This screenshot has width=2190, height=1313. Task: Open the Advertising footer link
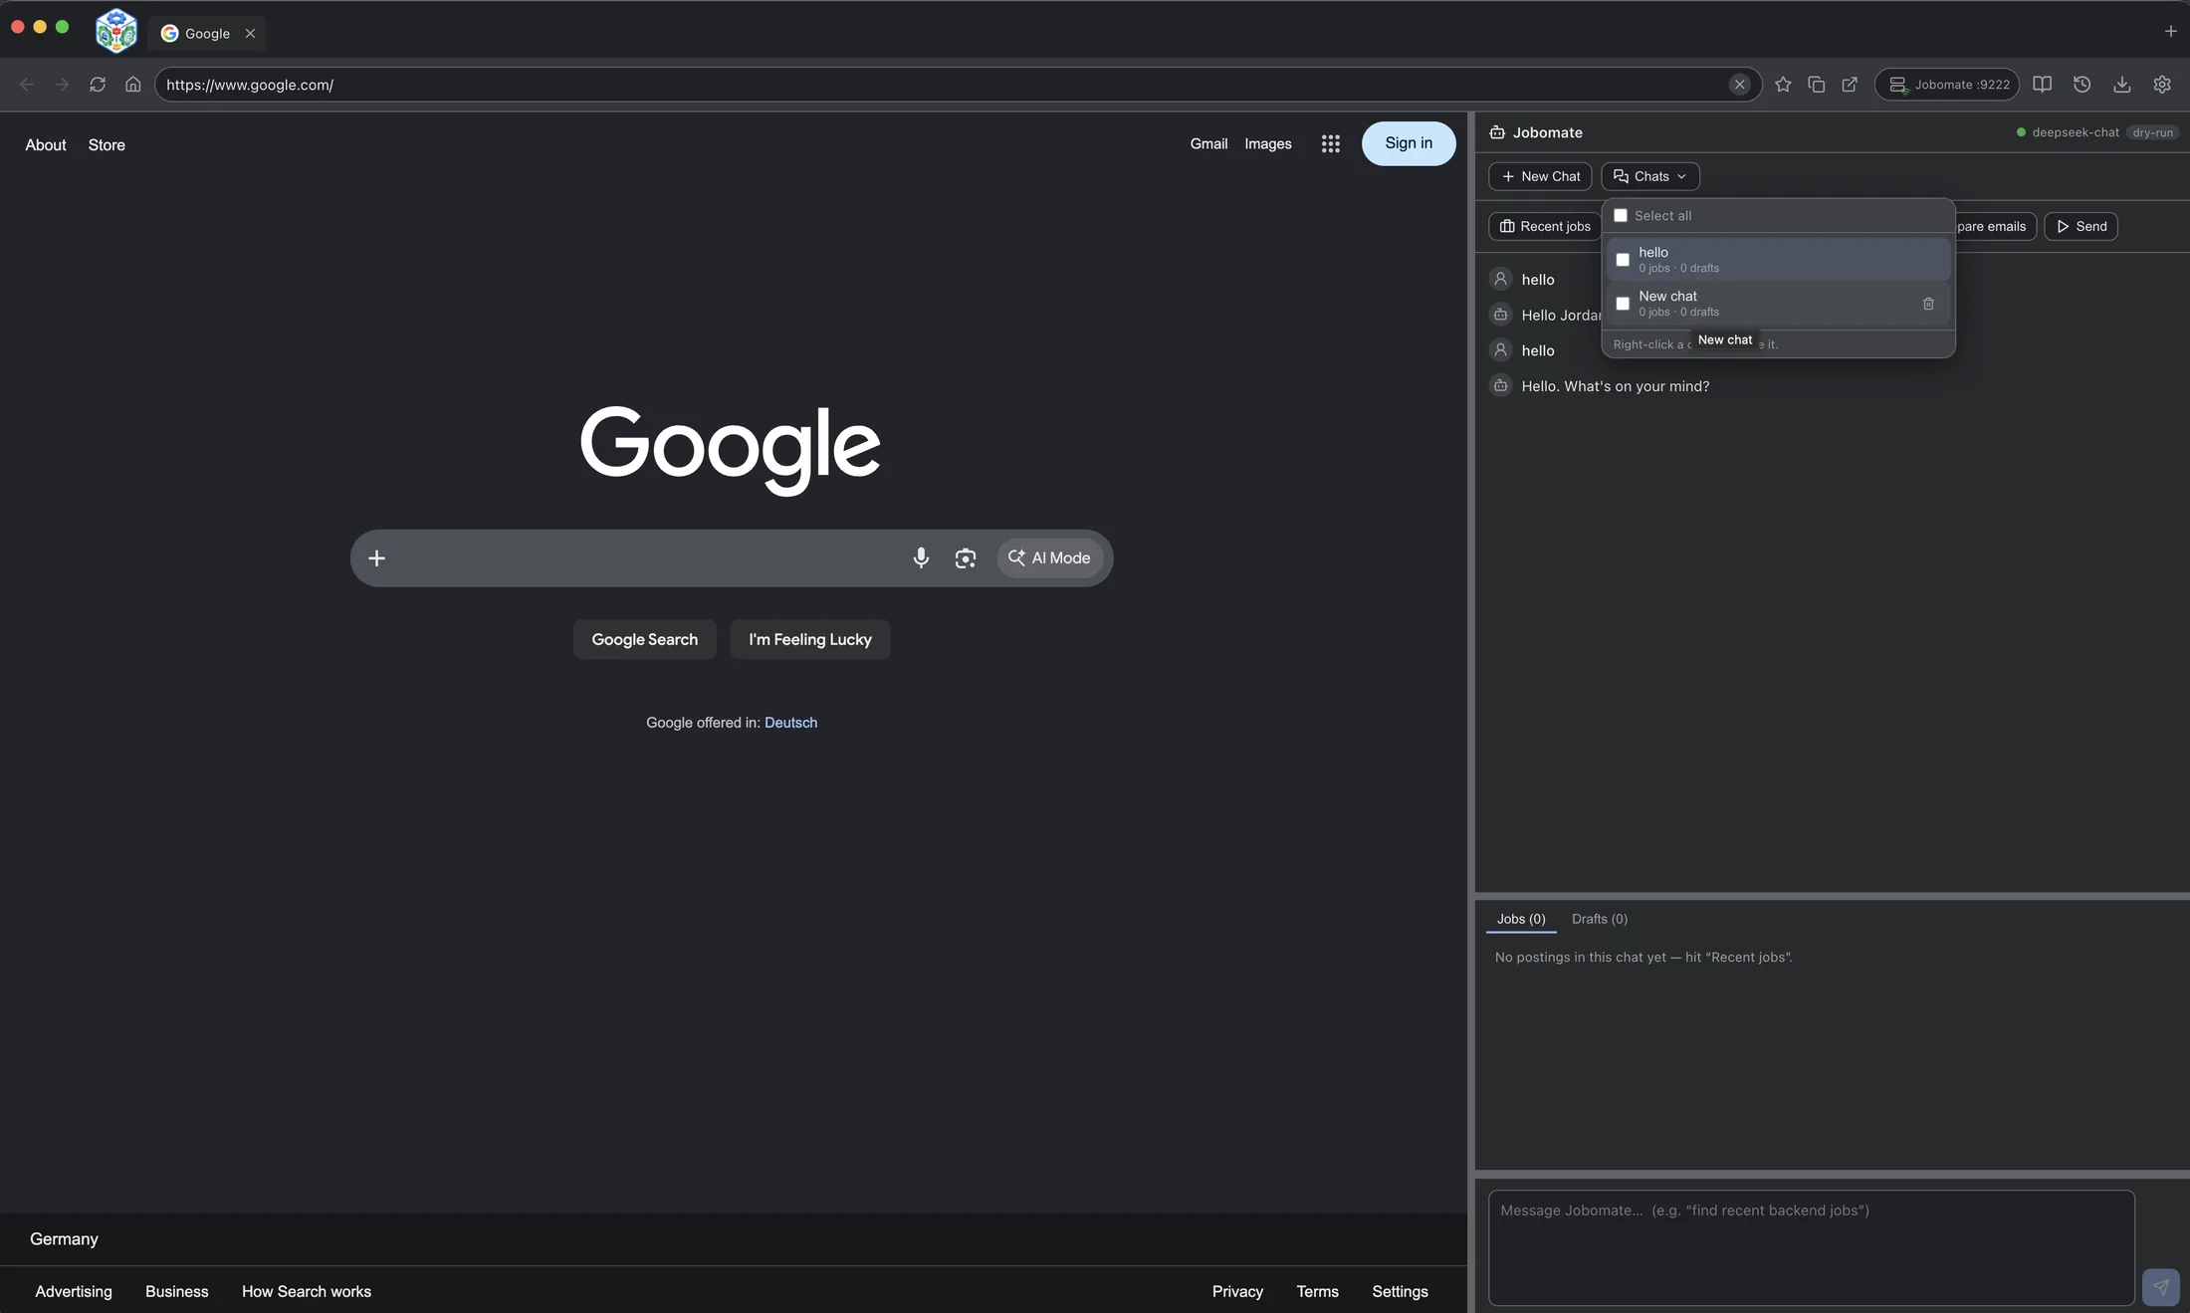coord(74,1291)
